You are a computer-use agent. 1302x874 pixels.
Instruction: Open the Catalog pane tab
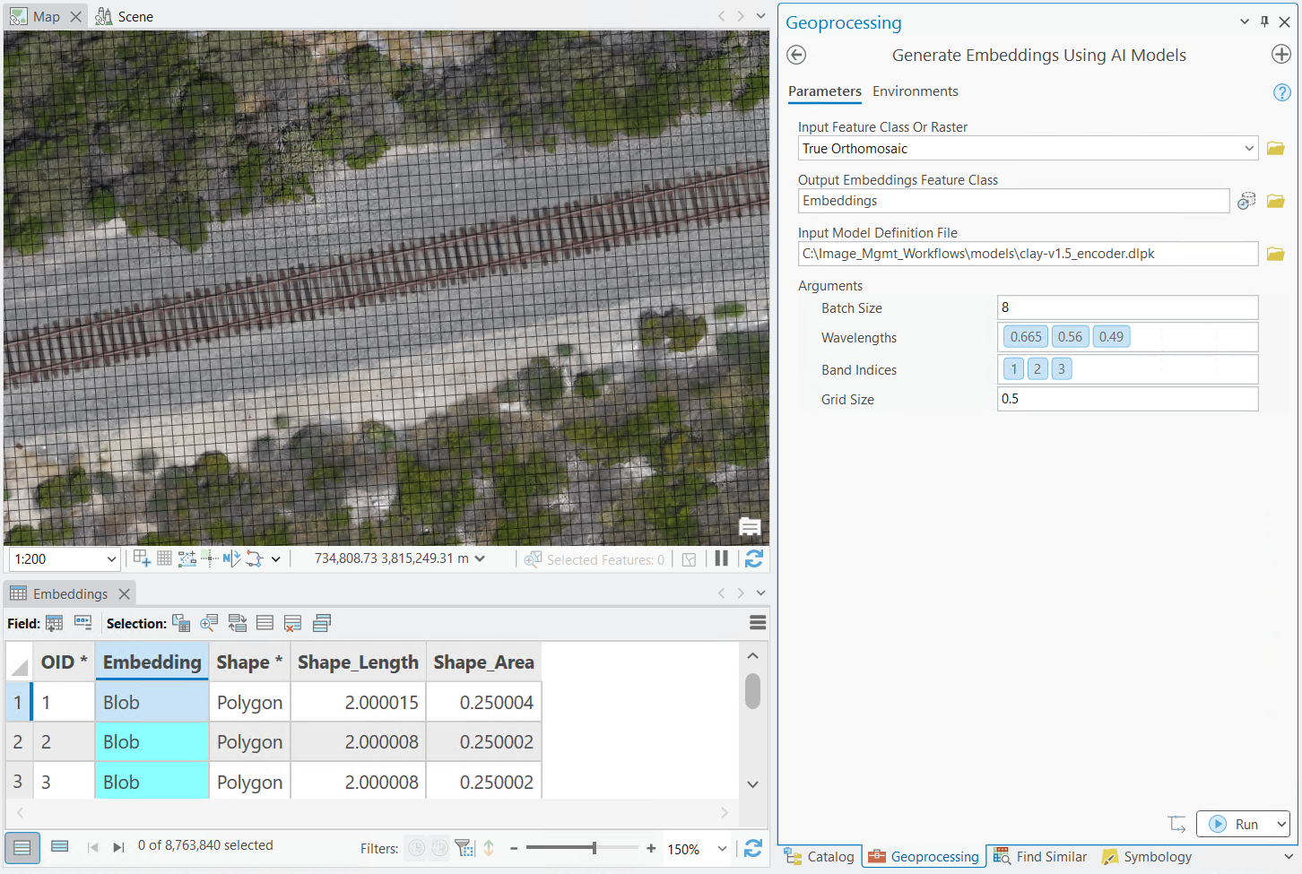pyautogui.click(x=820, y=857)
